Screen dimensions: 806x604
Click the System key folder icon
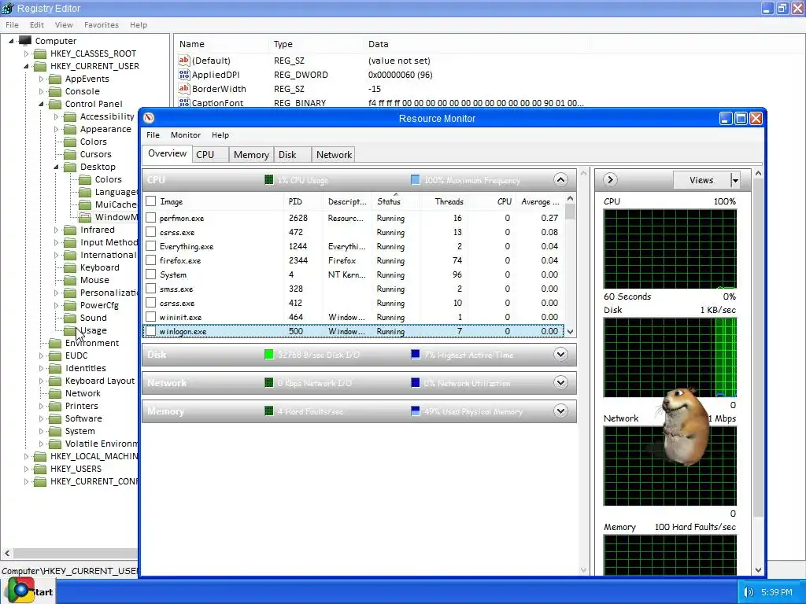(55, 431)
